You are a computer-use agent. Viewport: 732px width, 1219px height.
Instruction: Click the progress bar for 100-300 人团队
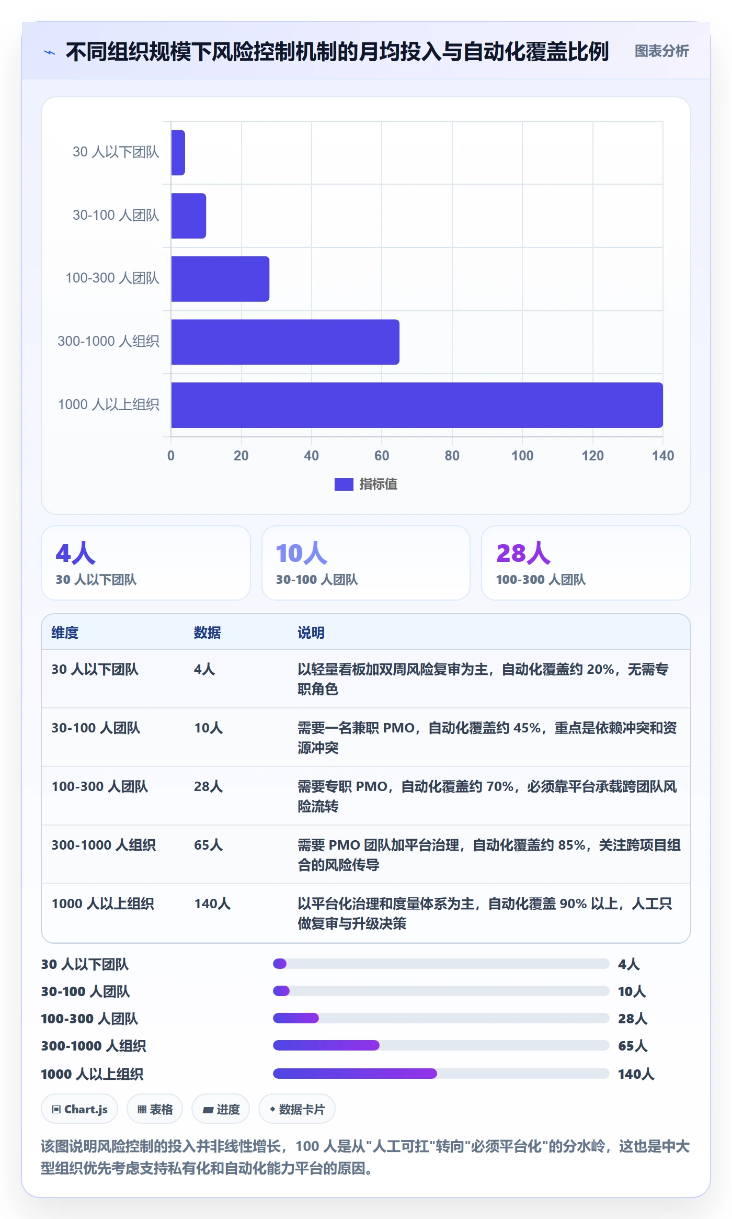[x=441, y=1018]
